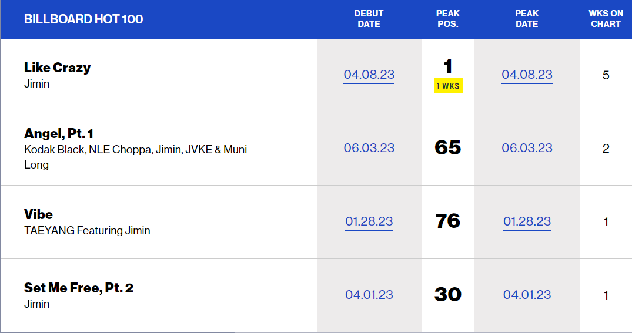
Task: Click the Set Me Free, Pt. 2 title
Action: pyautogui.click(x=78, y=288)
